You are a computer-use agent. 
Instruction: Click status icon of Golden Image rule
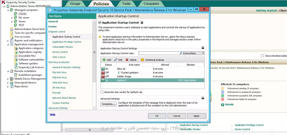tap(103, 76)
